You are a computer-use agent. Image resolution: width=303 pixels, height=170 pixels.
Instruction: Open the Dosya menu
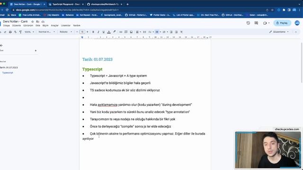6,25
